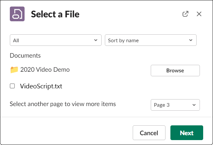The width and height of the screenshot is (213, 145).
Task: Click the Documents section heading
Action: coord(25,56)
